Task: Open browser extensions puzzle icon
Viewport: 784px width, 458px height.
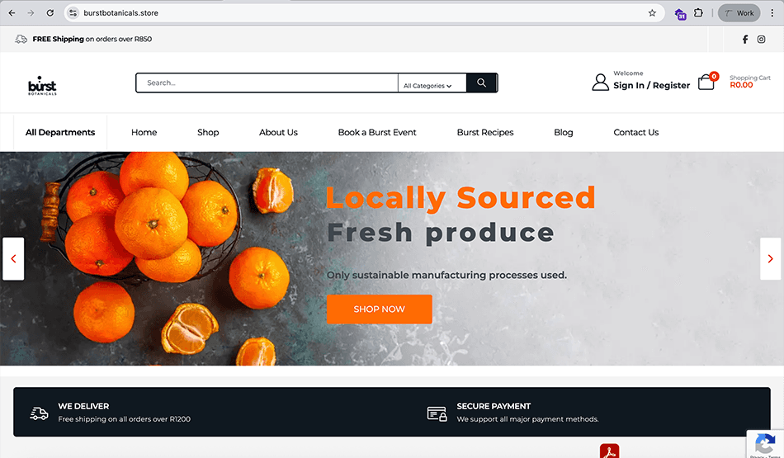Action: tap(698, 13)
